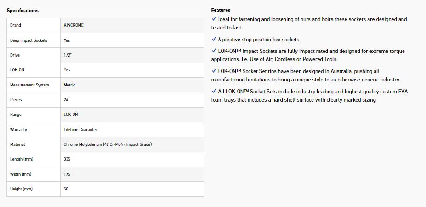Click the Specifications heading
The height and width of the screenshot is (207, 426).
pyautogui.click(x=23, y=11)
